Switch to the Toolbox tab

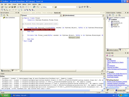[15, 71]
